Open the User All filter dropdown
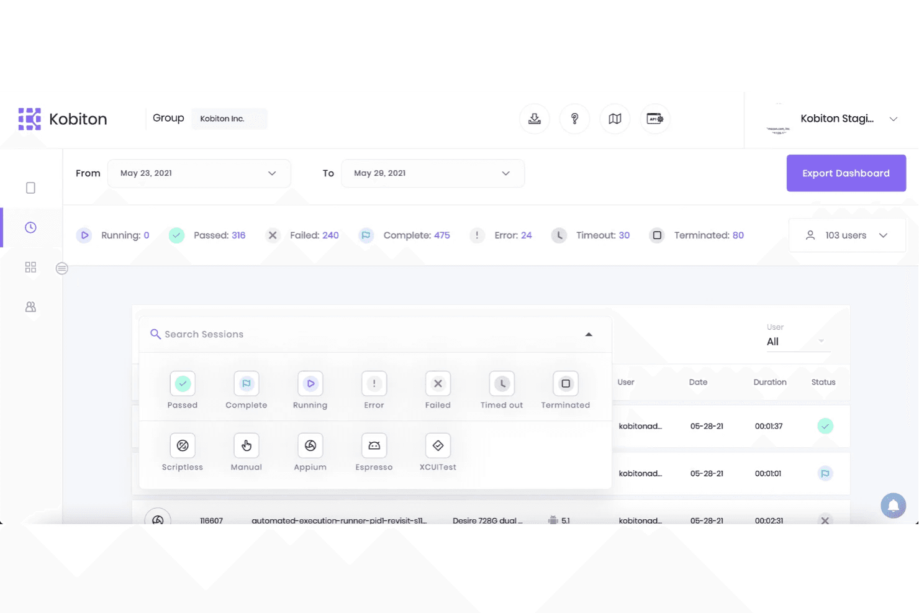This screenshot has width=919, height=613. (x=799, y=342)
